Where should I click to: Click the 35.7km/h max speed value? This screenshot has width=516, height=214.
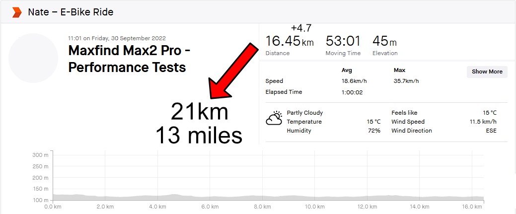406,81
